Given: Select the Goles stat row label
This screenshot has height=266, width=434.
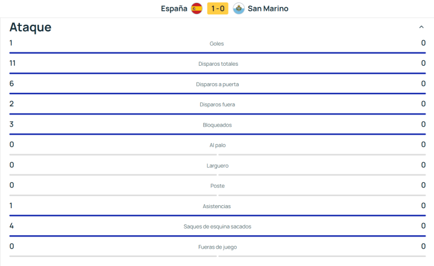Looking at the screenshot, I should (217, 43).
